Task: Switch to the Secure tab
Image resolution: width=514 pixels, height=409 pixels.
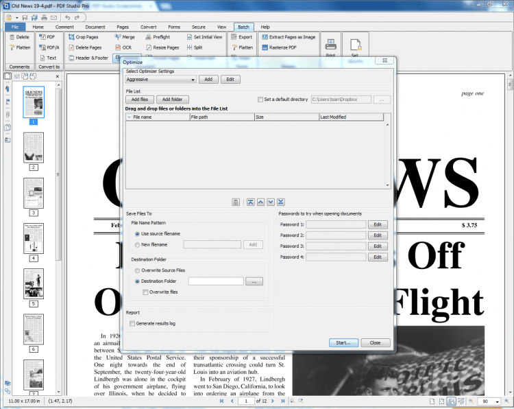Action: pyautogui.click(x=198, y=27)
